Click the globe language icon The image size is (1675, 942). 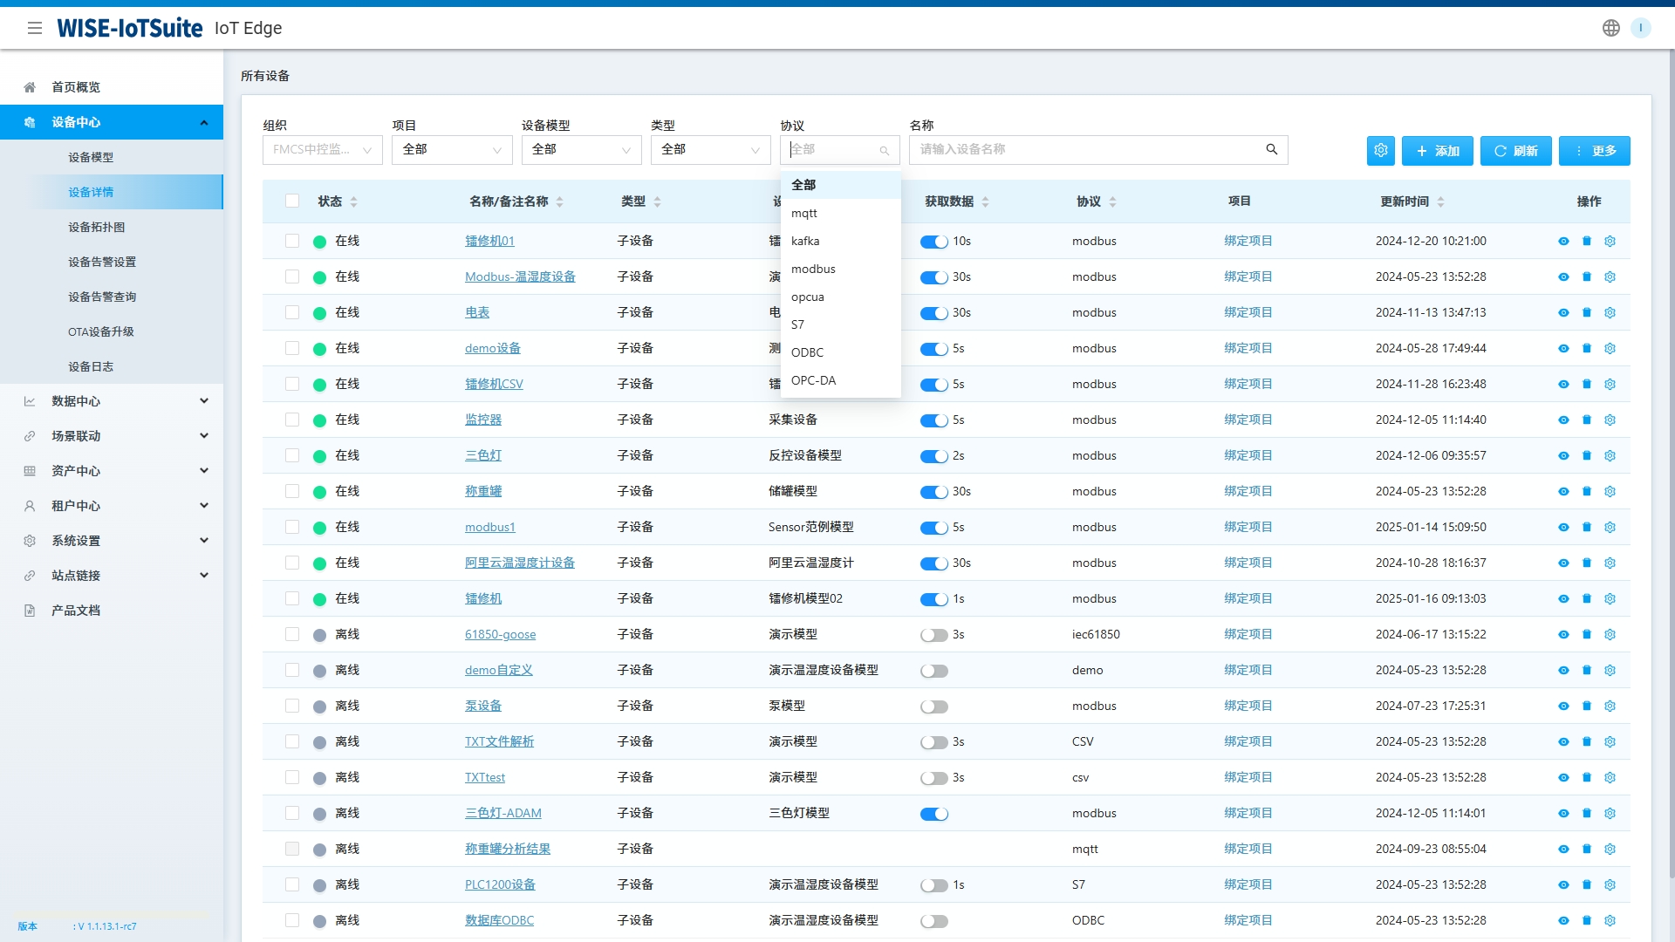[1610, 28]
